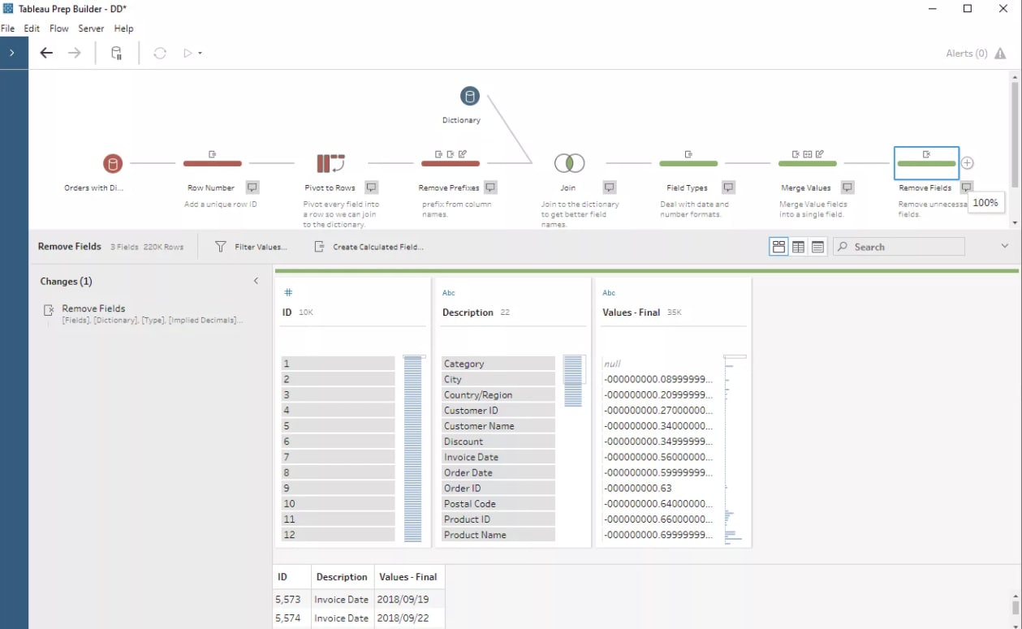Select the Join step icon
This screenshot has height=629, width=1022.
[x=569, y=163]
